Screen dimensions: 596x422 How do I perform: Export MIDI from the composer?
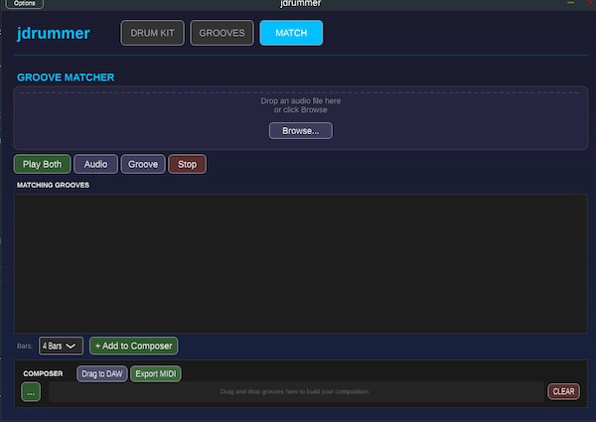[156, 373]
